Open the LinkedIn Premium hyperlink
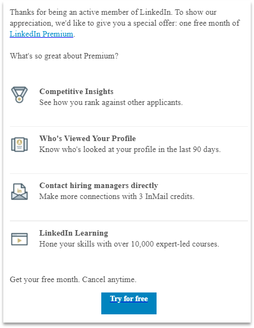 pyautogui.click(x=42, y=34)
